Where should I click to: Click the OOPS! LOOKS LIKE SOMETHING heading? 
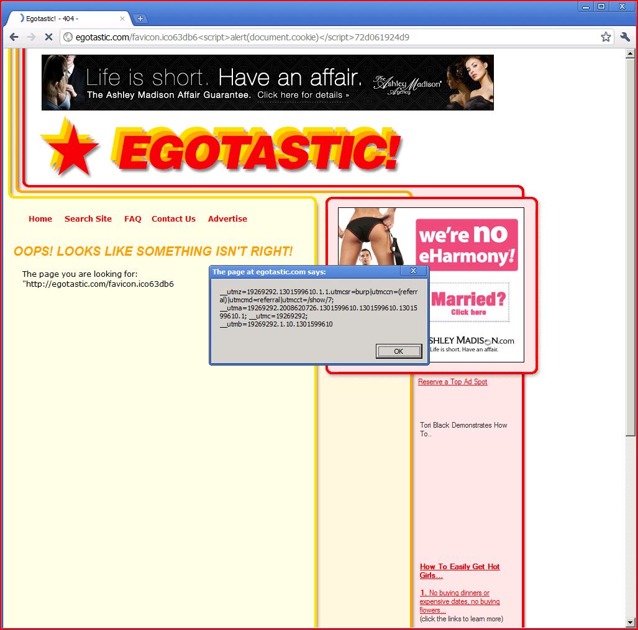(x=153, y=251)
